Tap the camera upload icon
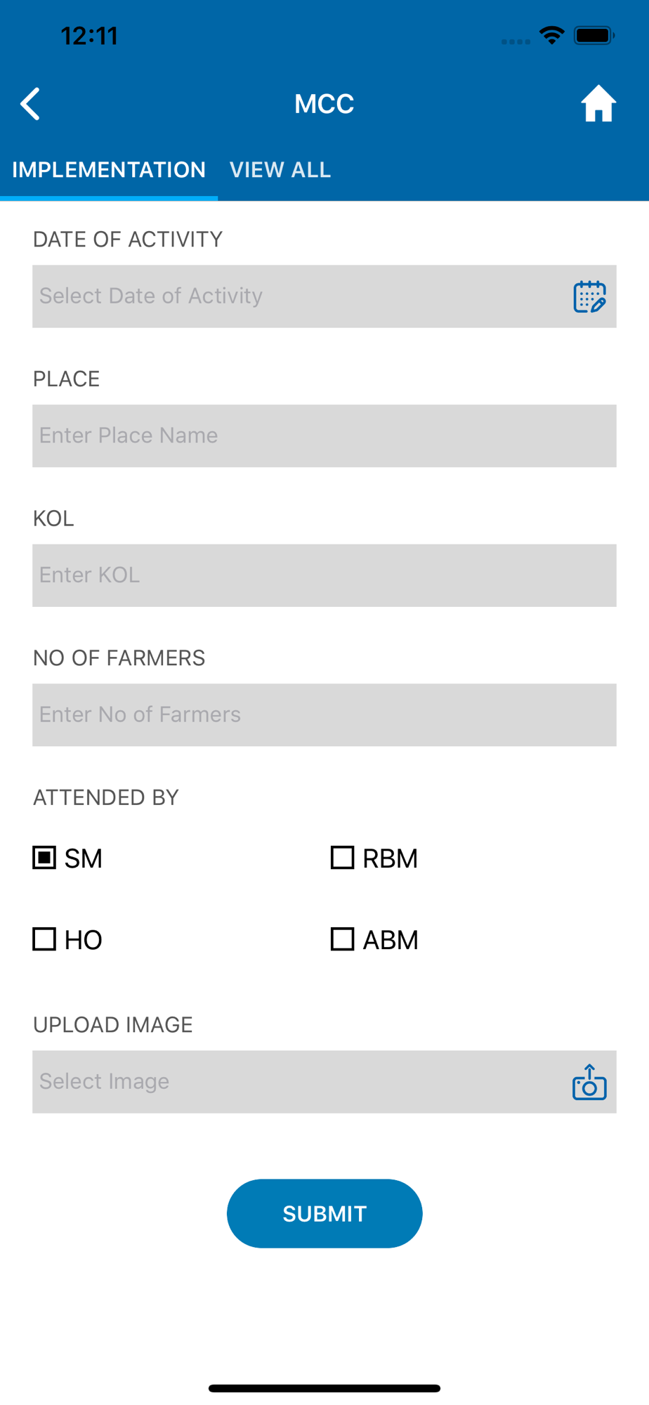 tap(589, 1082)
